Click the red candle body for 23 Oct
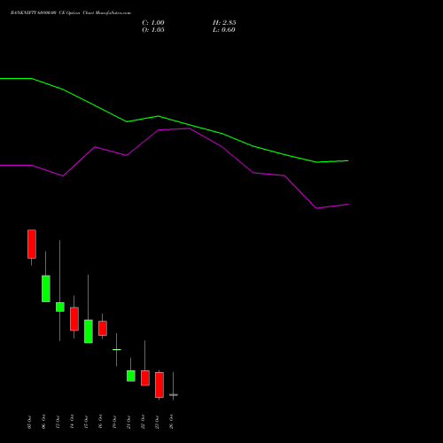 coord(159,385)
